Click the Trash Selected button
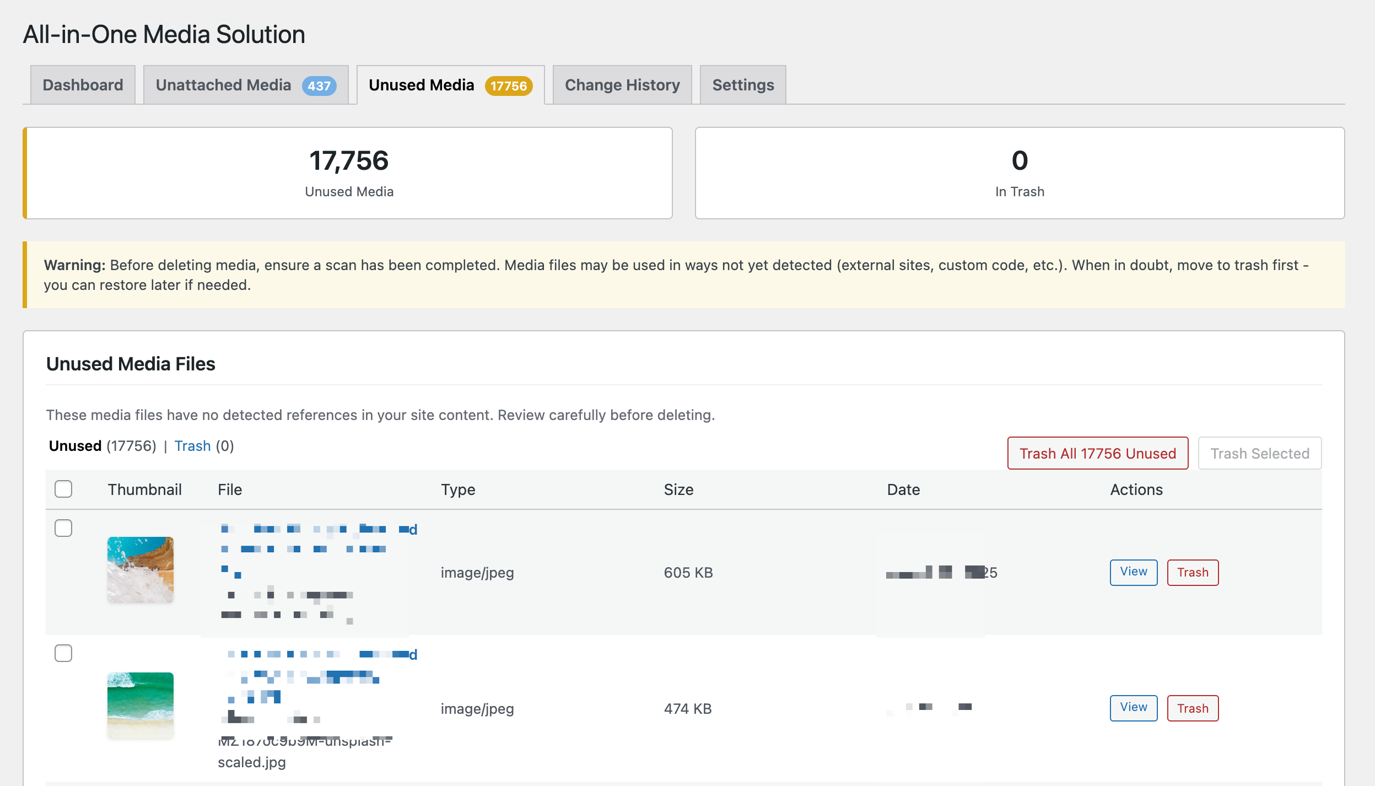 (x=1260, y=453)
